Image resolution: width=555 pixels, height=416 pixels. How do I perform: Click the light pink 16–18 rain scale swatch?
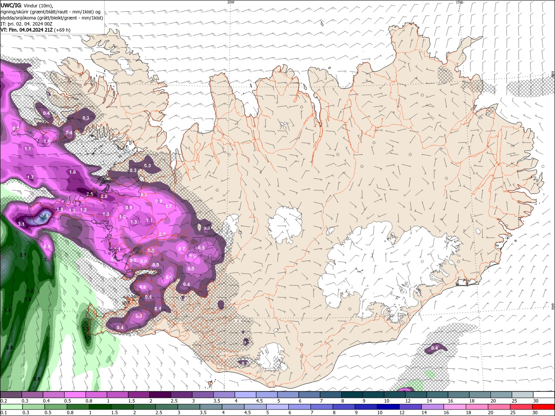pos(455,407)
